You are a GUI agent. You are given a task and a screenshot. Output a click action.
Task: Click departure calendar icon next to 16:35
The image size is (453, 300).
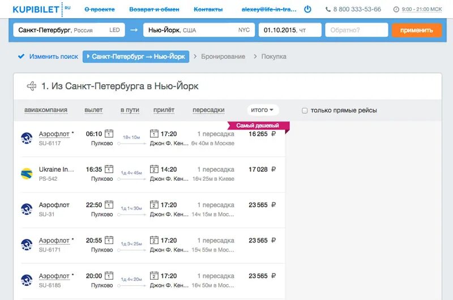pyautogui.click(x=109, y=169)
